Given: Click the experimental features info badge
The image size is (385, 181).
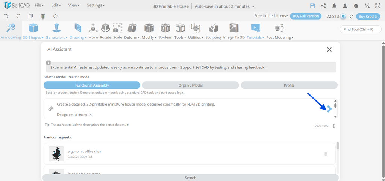Looking at the screenshot, I should [49, 62].
